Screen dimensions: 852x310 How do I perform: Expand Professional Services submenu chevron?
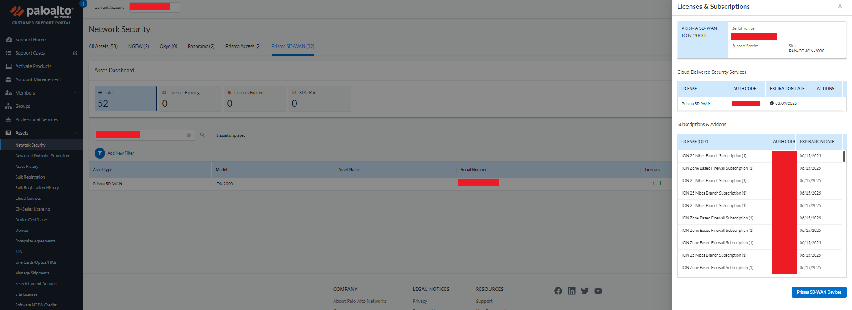pos(75,119)
